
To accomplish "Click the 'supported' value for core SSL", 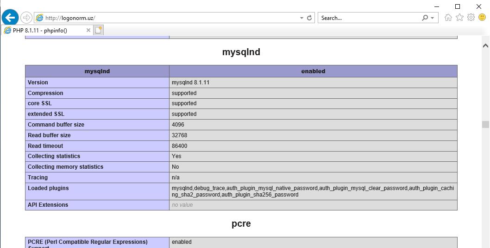I will point(184,103).
